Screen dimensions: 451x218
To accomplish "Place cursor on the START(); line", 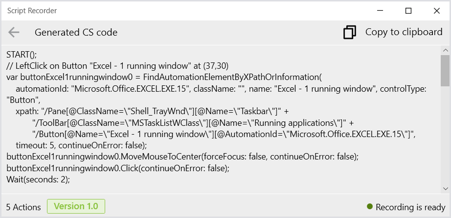I will click(x=22, y=55).
